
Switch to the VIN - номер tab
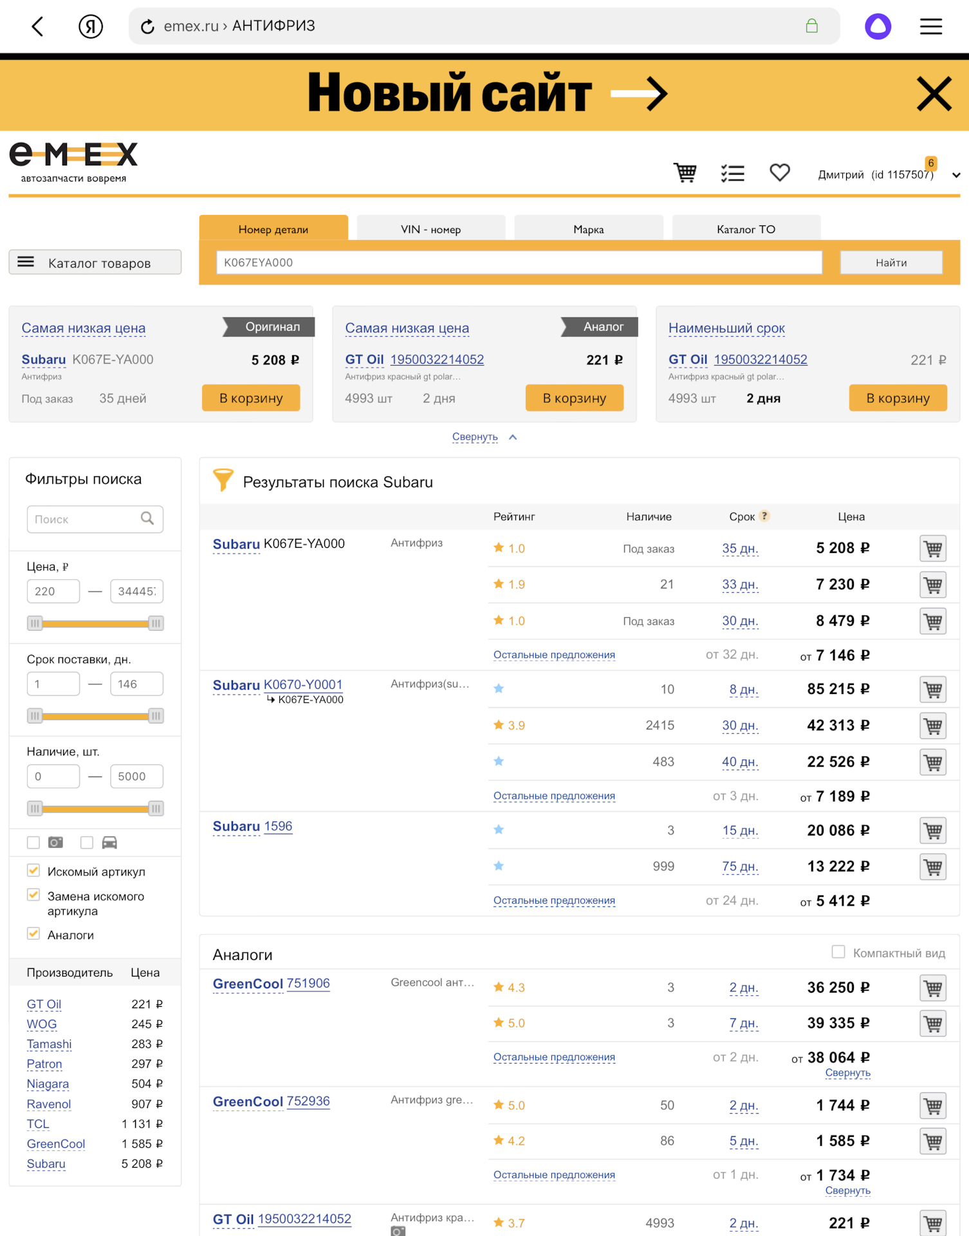430,229
